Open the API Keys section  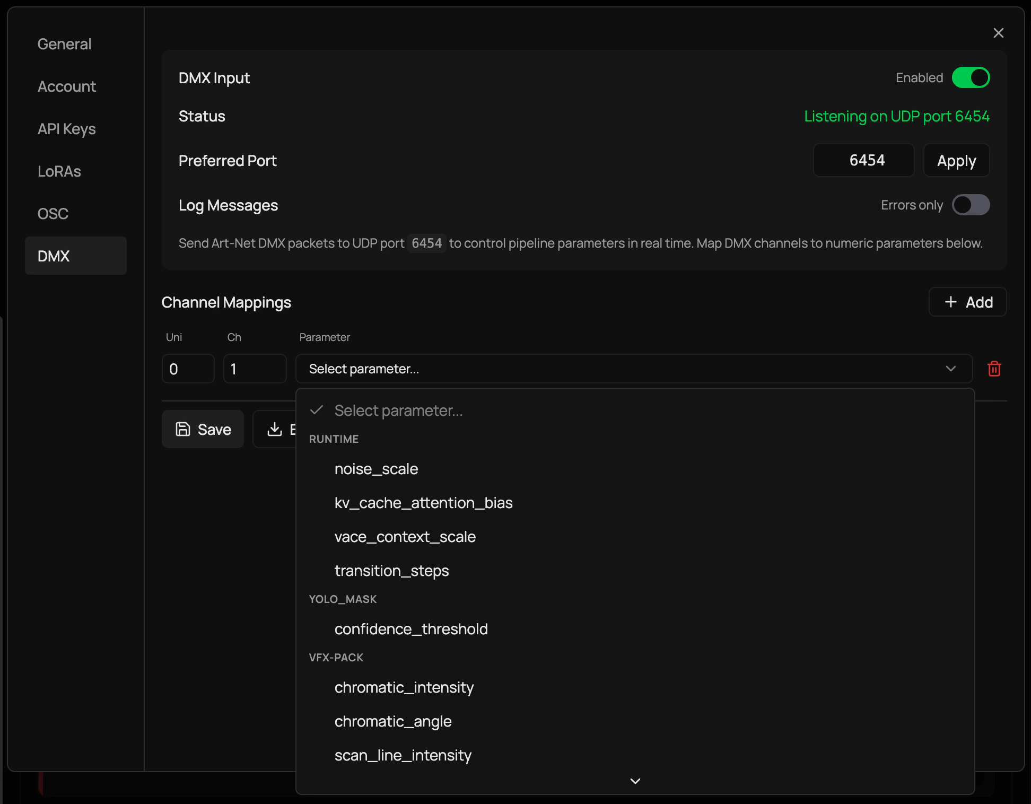click(66, 129)
